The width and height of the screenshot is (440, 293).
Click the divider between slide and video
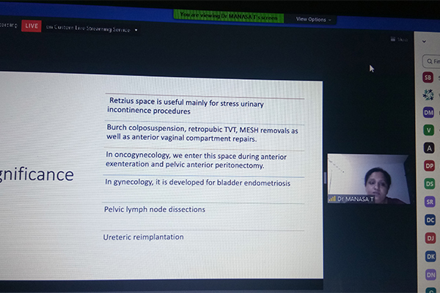[x=325, y=178]
